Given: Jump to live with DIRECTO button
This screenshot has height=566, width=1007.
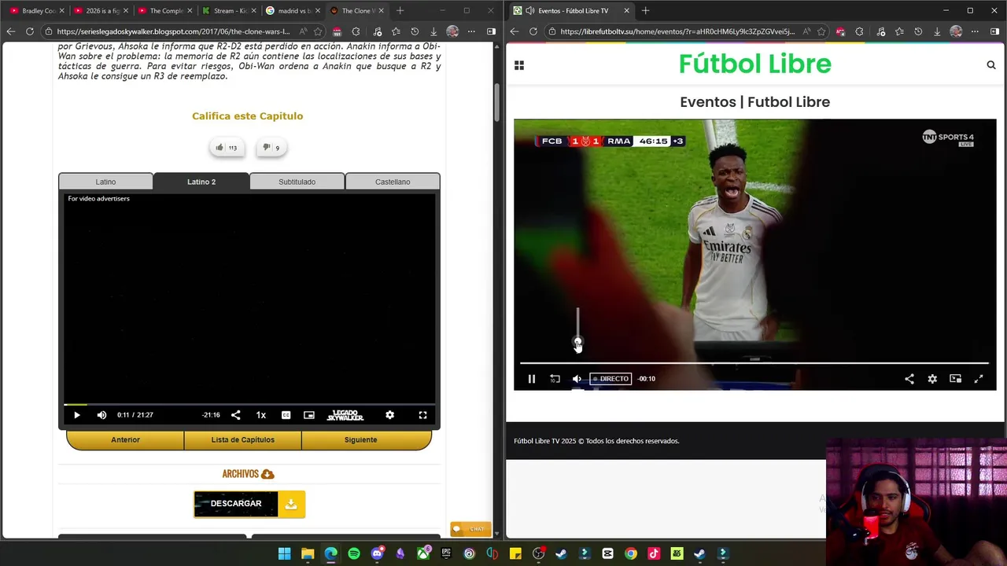Looking at the screenshot, I should [x=610, y=379].
